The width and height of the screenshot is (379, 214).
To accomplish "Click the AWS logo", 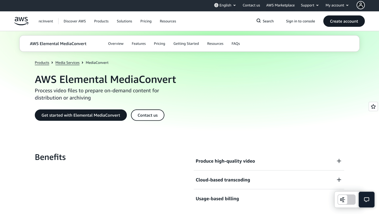I will click(x=21, y=21).
